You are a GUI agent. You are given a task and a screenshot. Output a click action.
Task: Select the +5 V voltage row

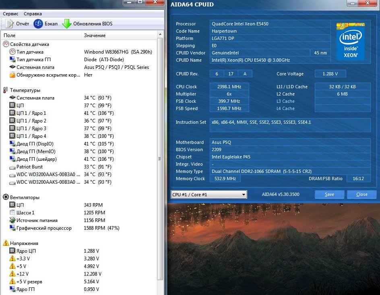pos(79,266)
